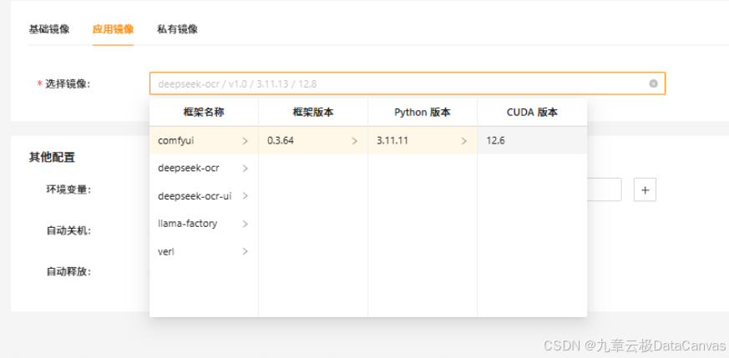729x358 pixels.
Task: Click the environment variable value input box
Action: (604, 189)
